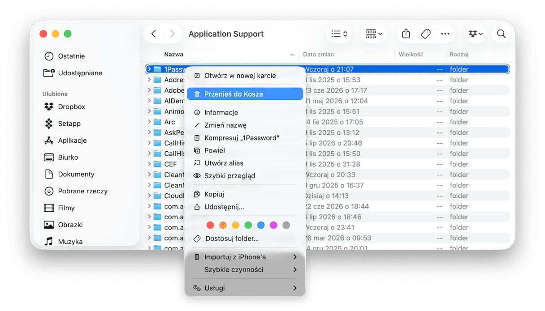Select Dropbox in the sidebar favorites
545x311 pixels.
pos(65,107)
